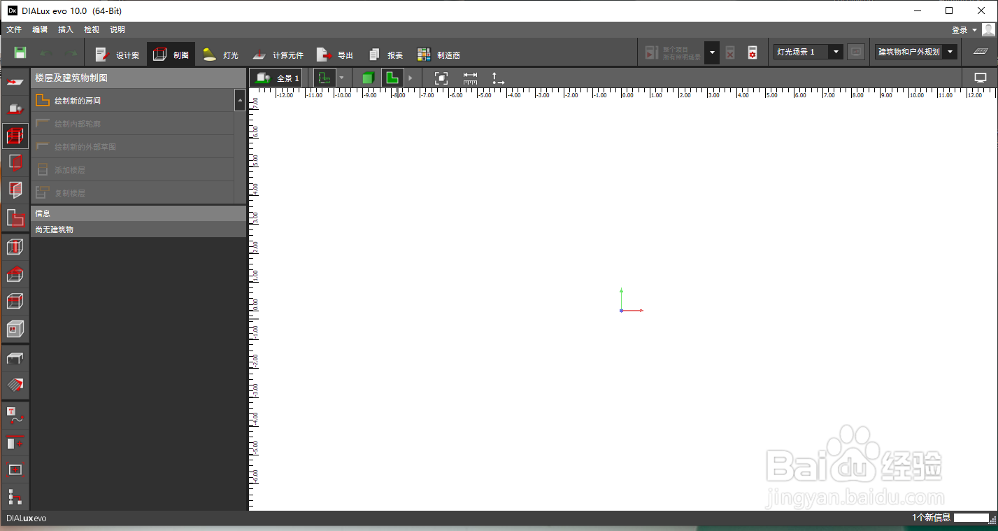998x531 pixels.
Task: Open the 建筑物和户外规划 planning dropdown
Action: coord(916,52)
